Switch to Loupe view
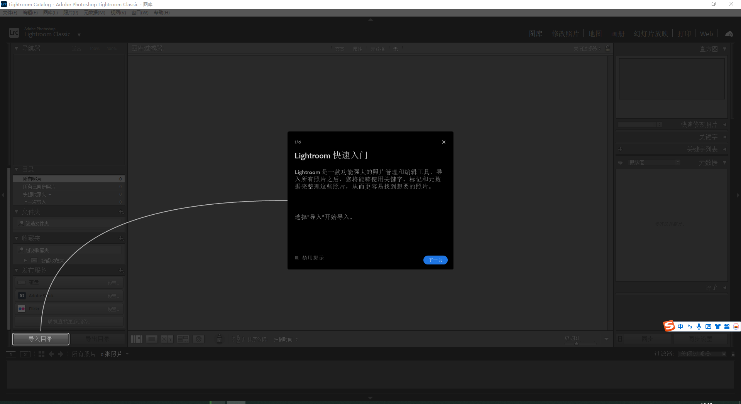The image size is (741, 404). point(152,339)
